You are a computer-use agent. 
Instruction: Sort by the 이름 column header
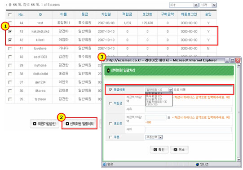63,14
